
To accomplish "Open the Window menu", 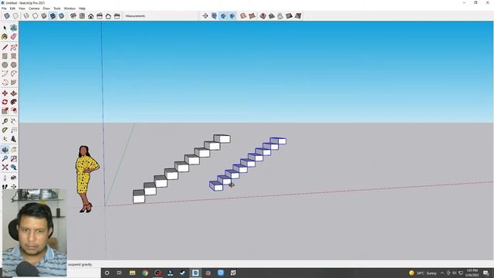I will pos(69,8).
